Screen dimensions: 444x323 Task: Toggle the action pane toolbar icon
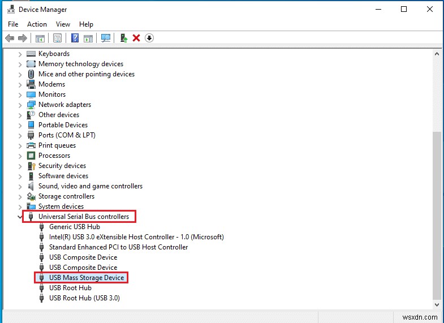(x=88, y=38)
